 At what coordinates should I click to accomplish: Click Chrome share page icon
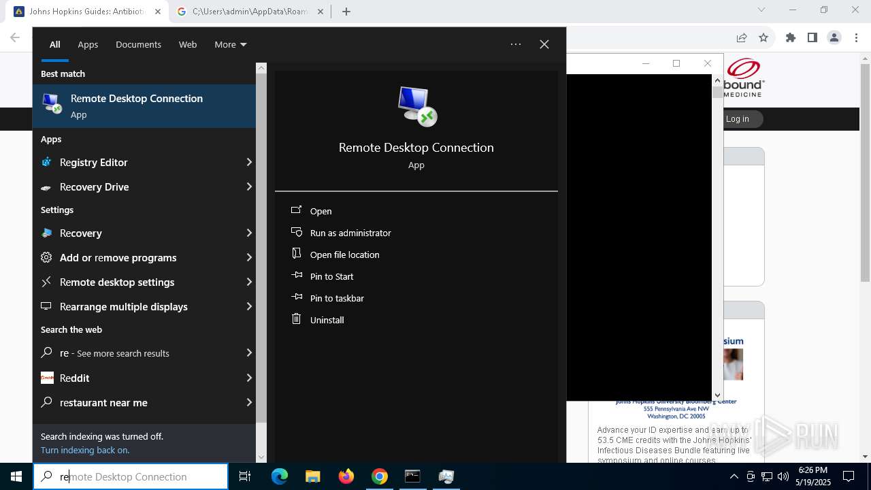pyautogui.click(x=742, y=38)
